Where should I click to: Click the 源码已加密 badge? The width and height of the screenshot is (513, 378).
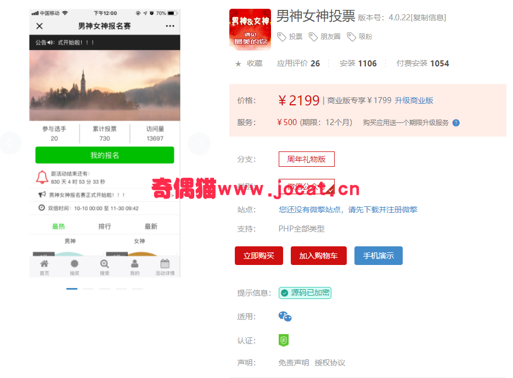tap(305, 292)
